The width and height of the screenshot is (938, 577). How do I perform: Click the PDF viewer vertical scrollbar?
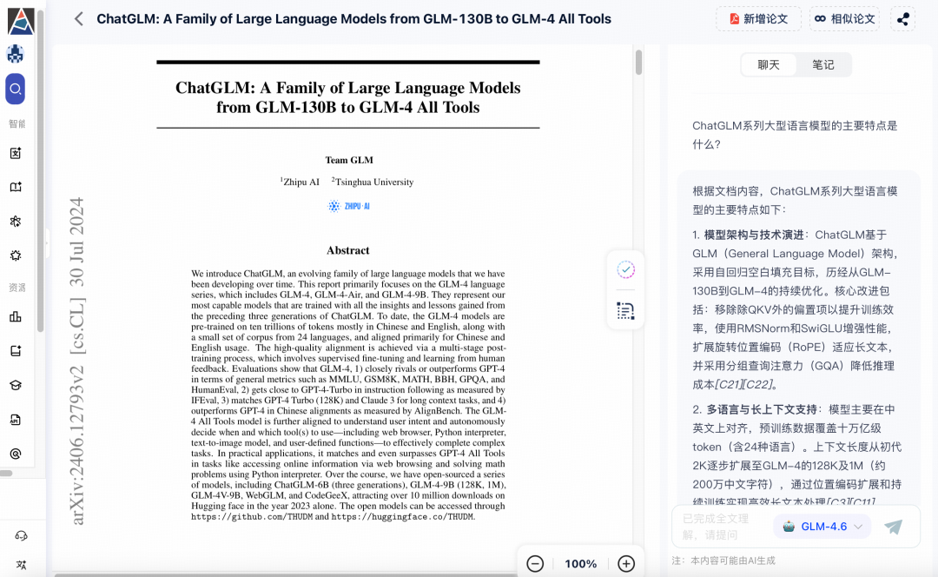(639, 63)
